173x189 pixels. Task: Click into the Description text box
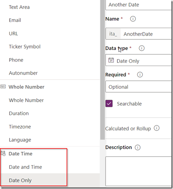pyautogui.click(x=139, y=171)
